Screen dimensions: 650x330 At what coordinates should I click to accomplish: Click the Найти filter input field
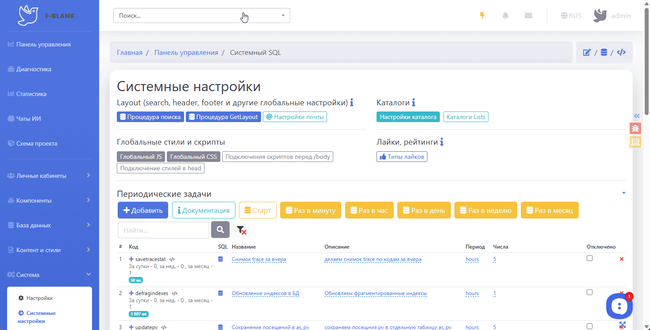[x=163, y=230]
